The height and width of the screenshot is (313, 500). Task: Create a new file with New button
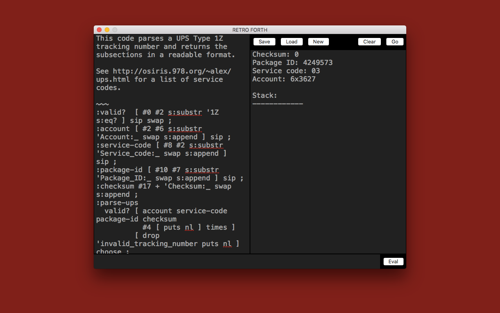click(318, 42)
